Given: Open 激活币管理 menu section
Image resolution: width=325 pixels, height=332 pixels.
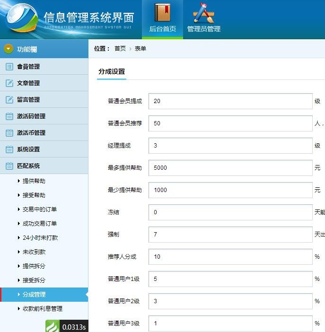Looking at the screenshot, I should pos(44,132).
